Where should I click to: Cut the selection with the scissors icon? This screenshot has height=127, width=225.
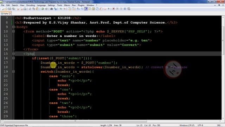point(30,9)
